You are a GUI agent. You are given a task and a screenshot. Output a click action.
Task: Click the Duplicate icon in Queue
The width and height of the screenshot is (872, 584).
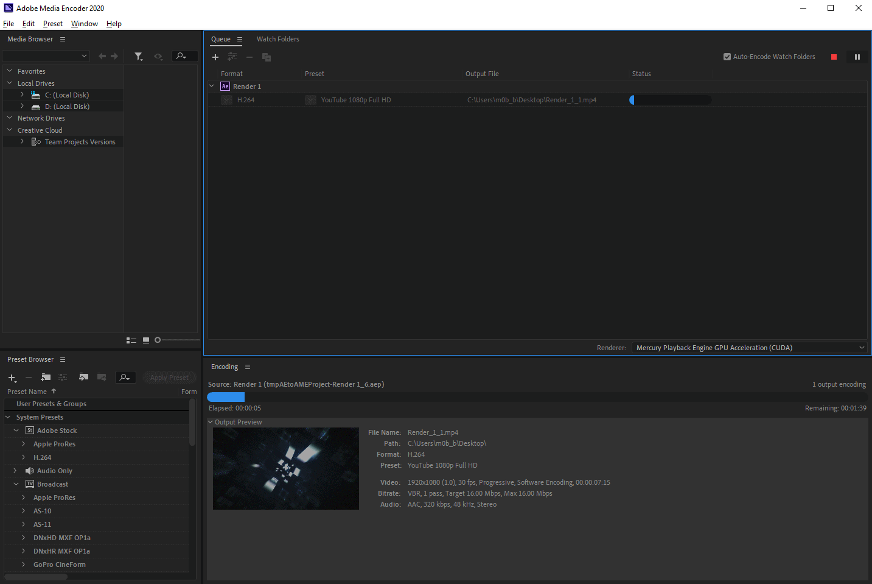[267, 57]
